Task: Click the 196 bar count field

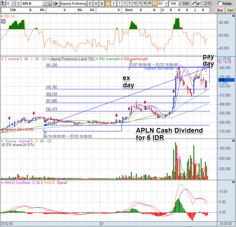Action: coord(173,4)
